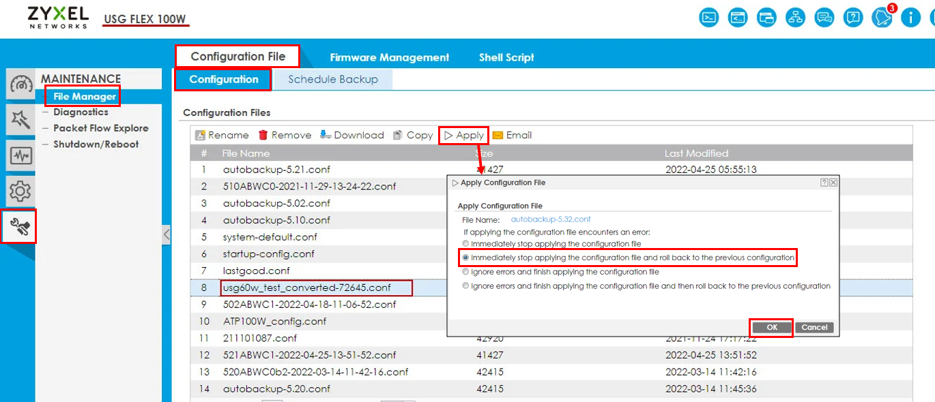Click the autobackup-5.32.conf file name link

(551, 219)
